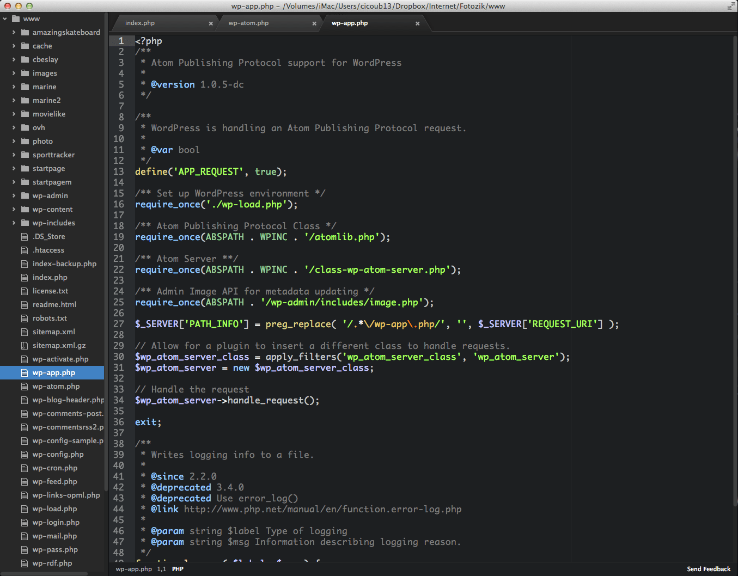This screenshot has height=576, width=738.
Task: Click the robots.txt file icon
Action: (x=25, y=318)
